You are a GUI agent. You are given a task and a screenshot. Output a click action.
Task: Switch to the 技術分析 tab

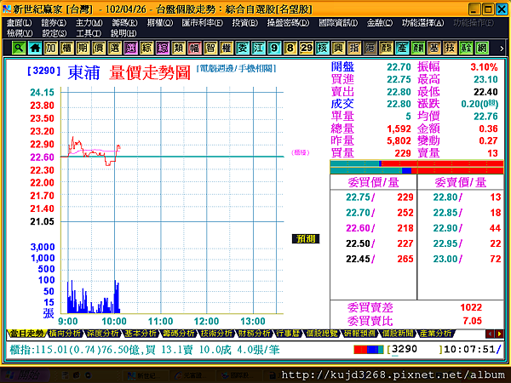point(216,334)
